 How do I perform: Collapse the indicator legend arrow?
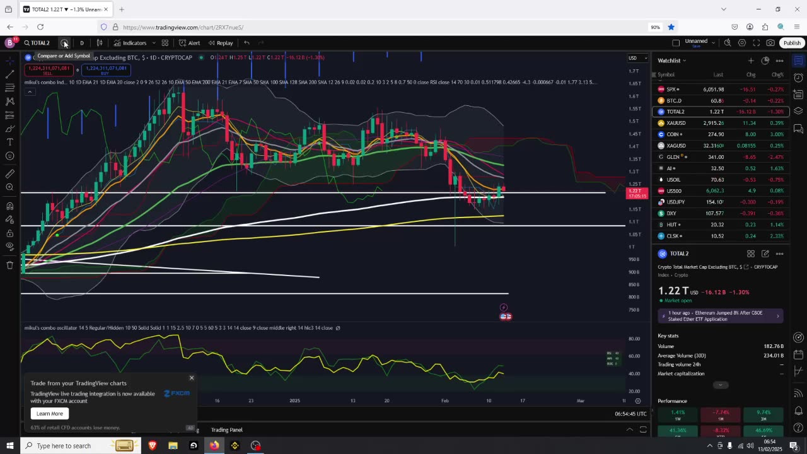tap(29, 92)
